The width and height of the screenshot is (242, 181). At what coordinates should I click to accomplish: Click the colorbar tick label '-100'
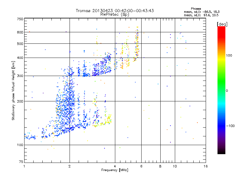pyautogui.click(x=230, y=126)
